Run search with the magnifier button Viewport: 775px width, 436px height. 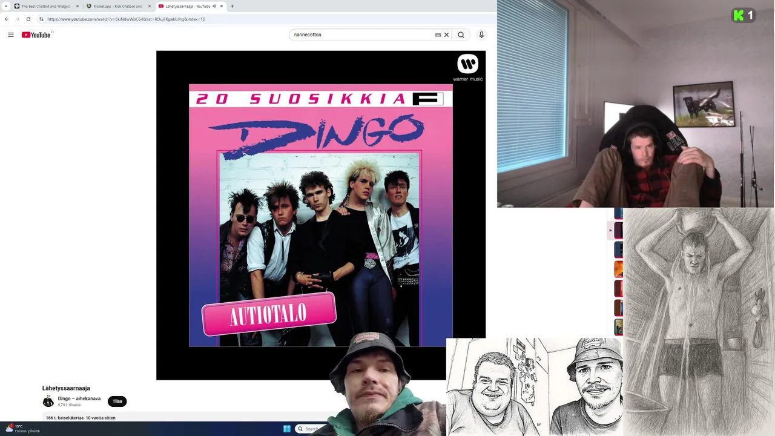[x=461, y=35]
